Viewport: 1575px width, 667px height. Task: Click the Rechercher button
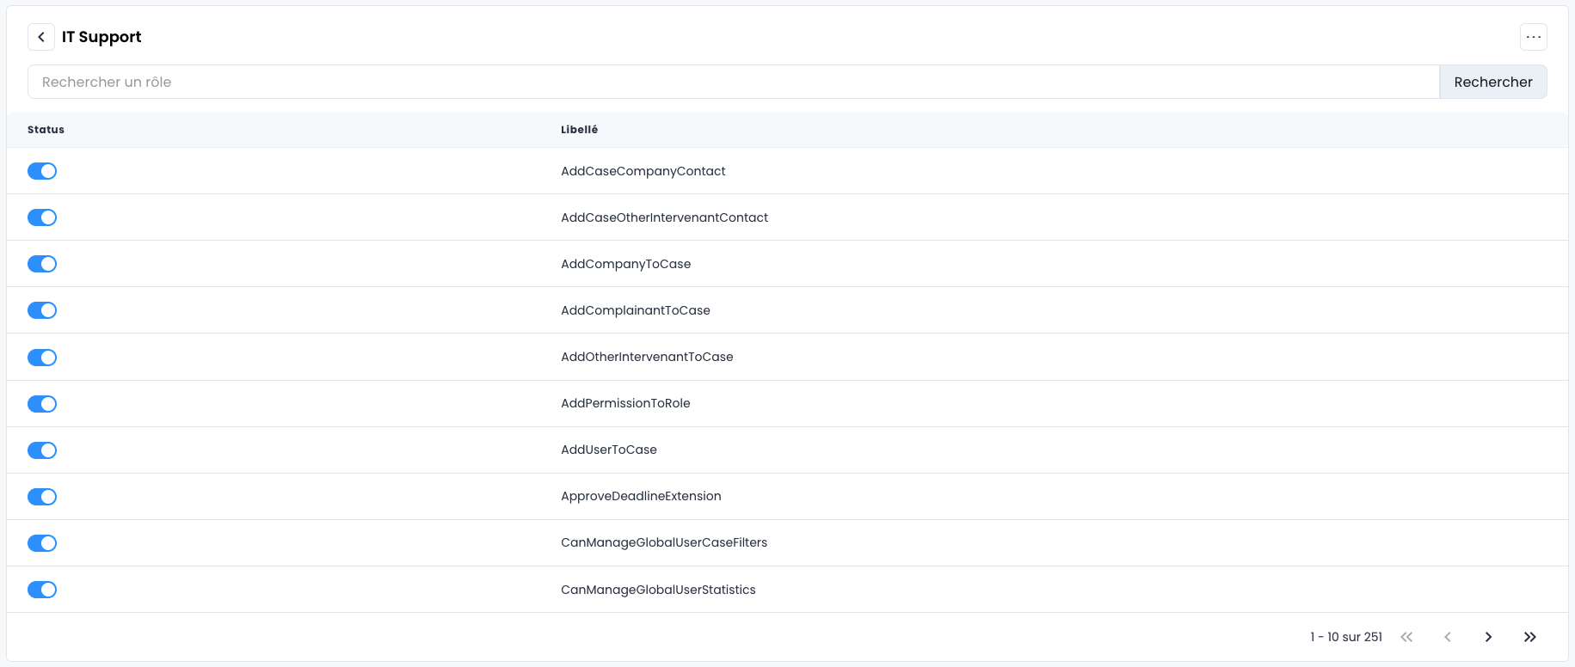(1492, 82)
